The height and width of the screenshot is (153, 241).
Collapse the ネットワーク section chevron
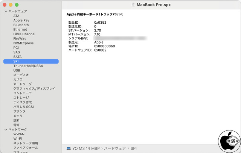click(x=6, y=130)
